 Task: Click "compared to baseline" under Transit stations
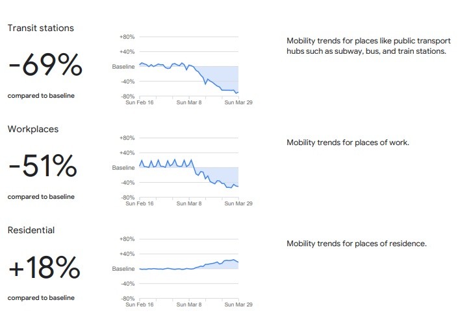pos(41,96)
